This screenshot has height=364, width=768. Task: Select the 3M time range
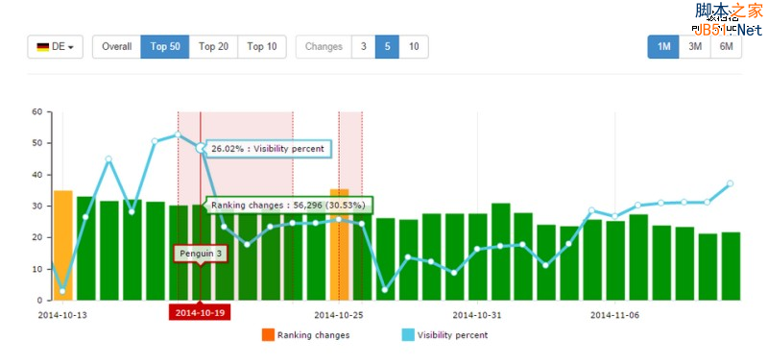pyautogui.click(x=695, y=47)
